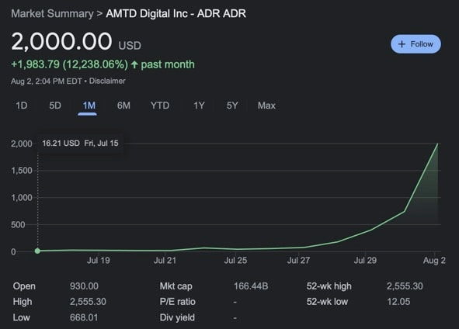Click the 16.21 USD Fri, Jul 15 tooltip
The height and width of the screenshot is (329, 459).
80,143
